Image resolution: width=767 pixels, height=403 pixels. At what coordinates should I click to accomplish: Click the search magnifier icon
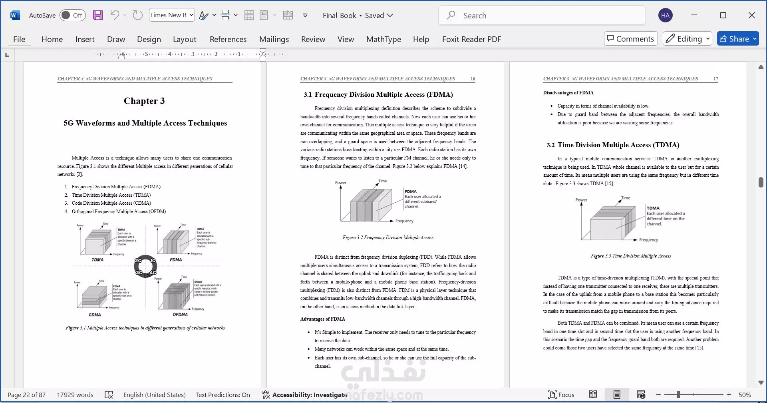click(x=451, y=15)
